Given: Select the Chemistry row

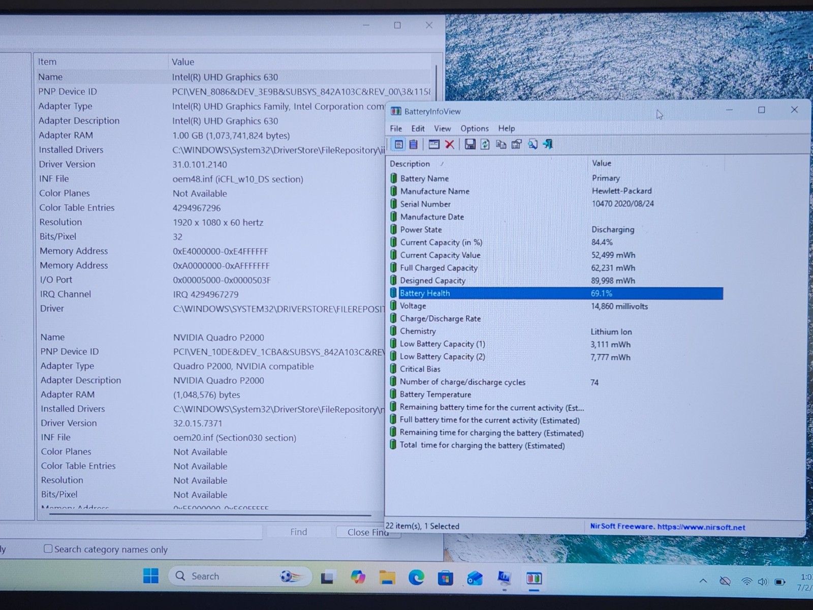Looking at the screenshot, I should click(556, 331).
